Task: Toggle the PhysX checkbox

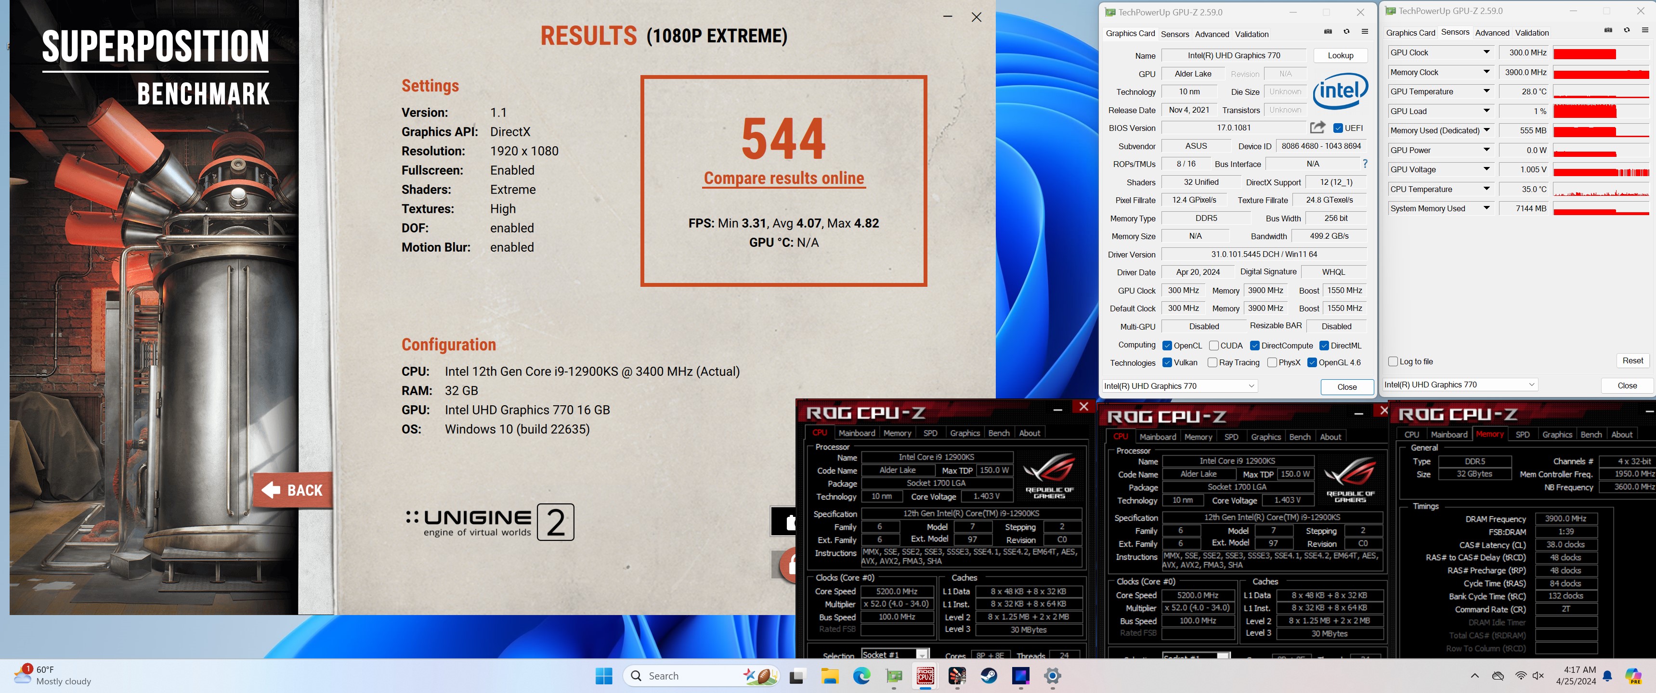Action: [1272, 362]
